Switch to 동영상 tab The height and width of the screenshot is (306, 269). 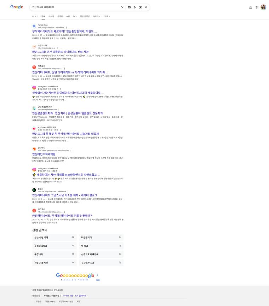[x=60, y=16]
